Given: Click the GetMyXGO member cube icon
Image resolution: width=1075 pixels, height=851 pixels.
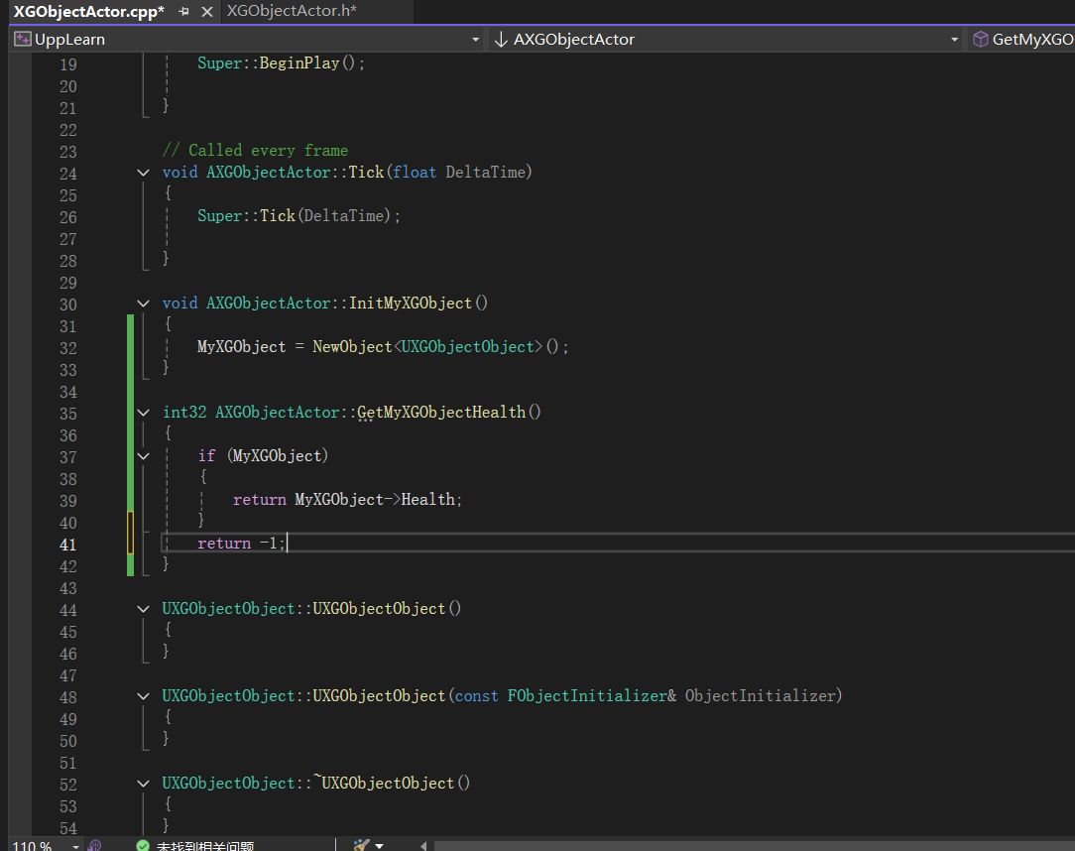Looking at the screenshot, I should point(981,40).
